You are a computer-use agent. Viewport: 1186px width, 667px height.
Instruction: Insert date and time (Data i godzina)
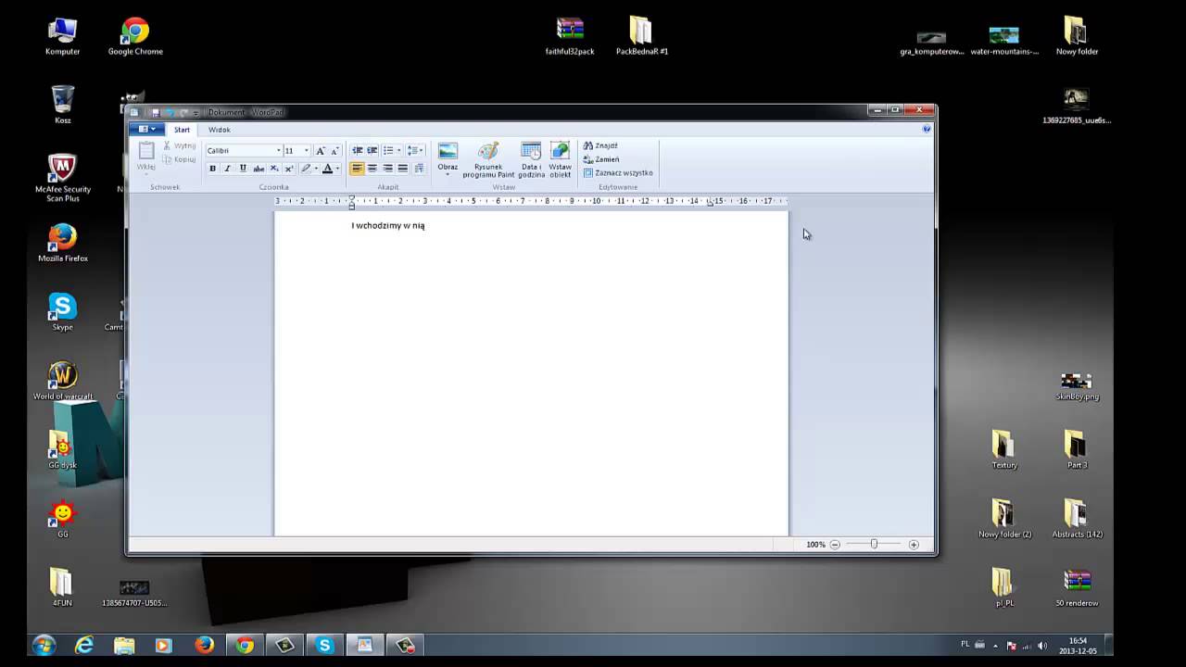tap(531, 159)
